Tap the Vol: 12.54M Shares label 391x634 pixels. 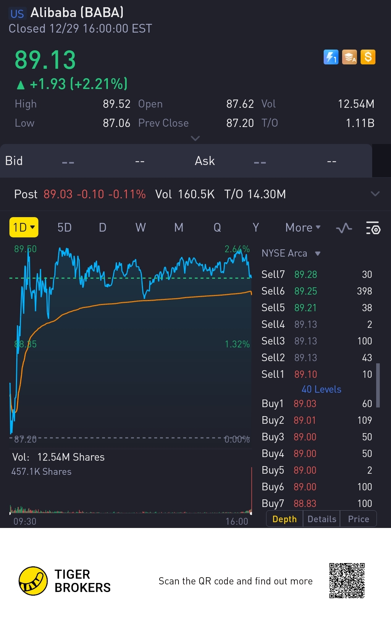coord(58,457)
